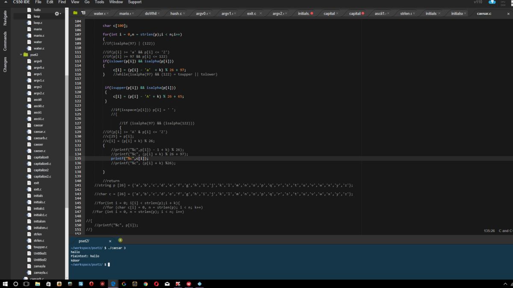Select Untitled1 in the file tree

[x=40, y=253]
